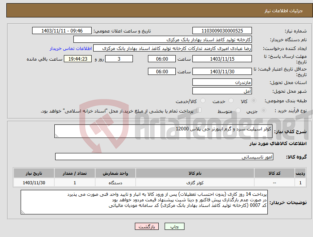Select the خدمت radio button
The width and height of the screenshot is (313, 237).
coord(231,101)
